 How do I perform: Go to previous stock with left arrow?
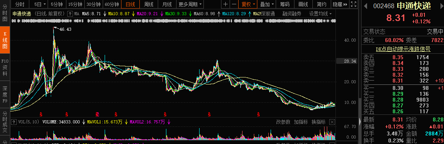365,5
